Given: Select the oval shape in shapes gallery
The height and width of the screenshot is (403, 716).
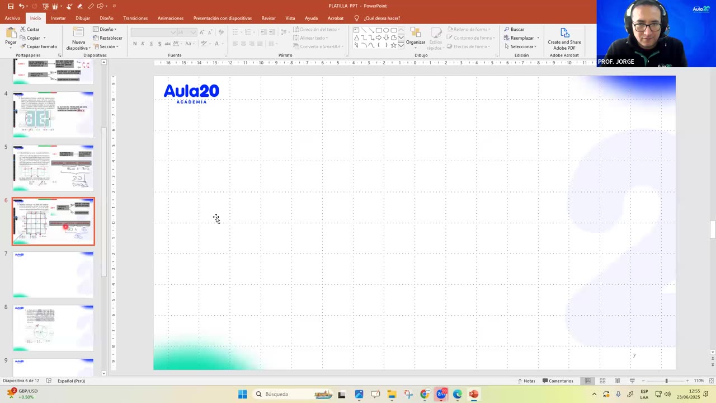Looking at the screenshot, I should click(x=386, y=30).
